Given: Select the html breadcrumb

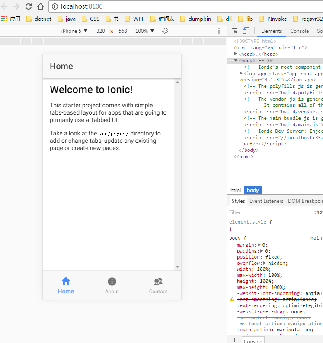Looking at the screenshot, I should click(236, 190).
